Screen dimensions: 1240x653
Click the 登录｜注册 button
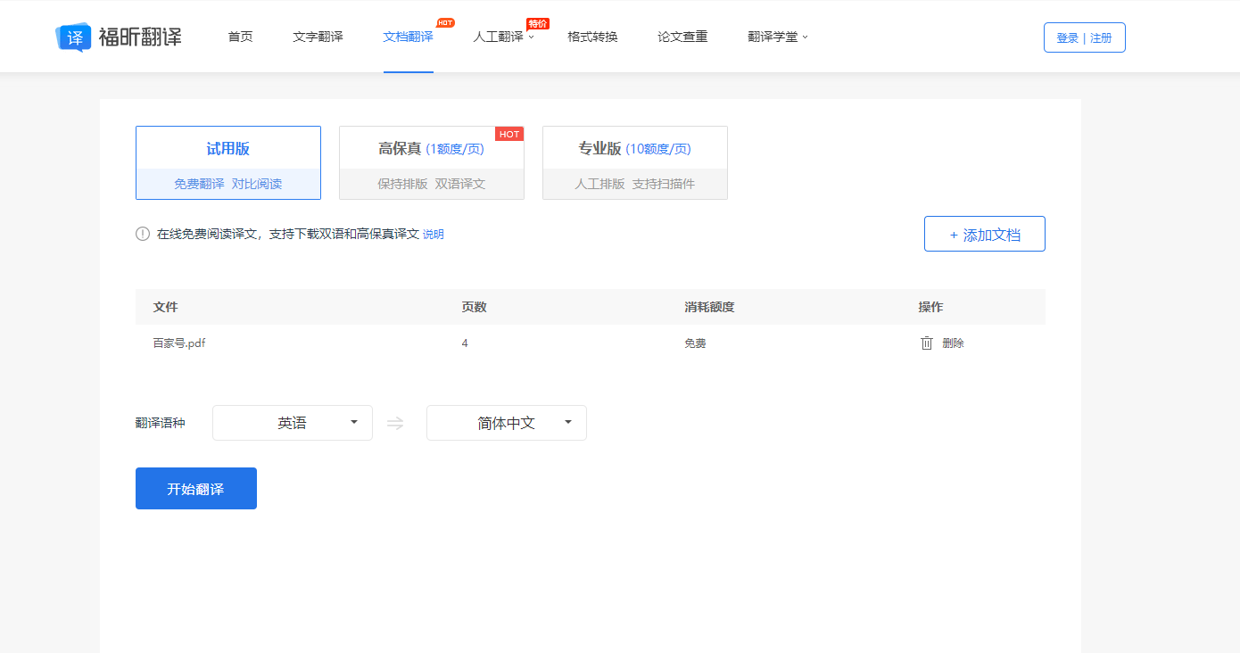coord(1085,37)
